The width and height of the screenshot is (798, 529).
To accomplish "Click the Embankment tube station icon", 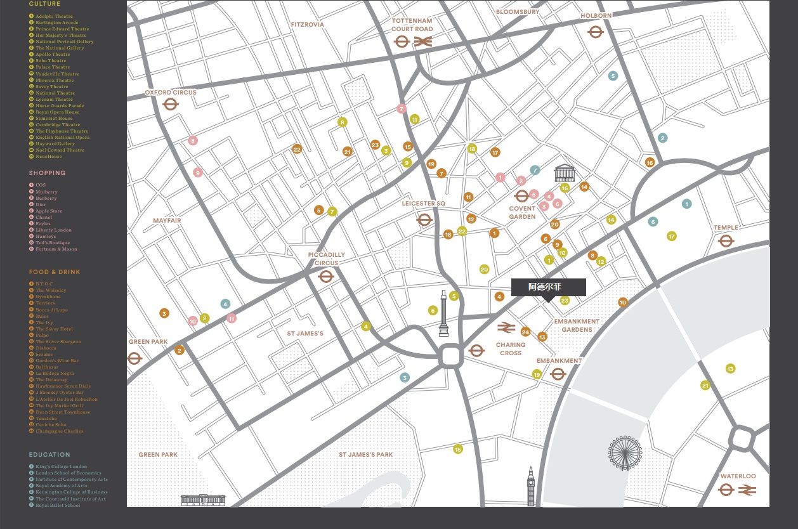I will [558, 374].
